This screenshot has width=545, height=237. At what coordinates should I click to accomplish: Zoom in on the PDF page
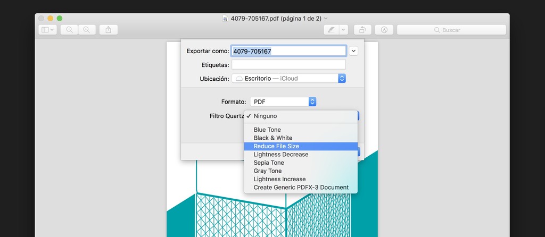(87, 30)
